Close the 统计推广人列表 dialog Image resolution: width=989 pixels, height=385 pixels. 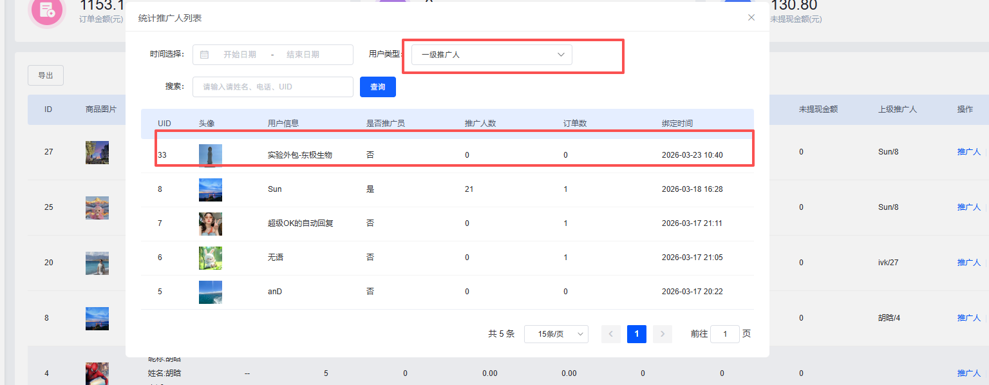[x=751, y=17]
